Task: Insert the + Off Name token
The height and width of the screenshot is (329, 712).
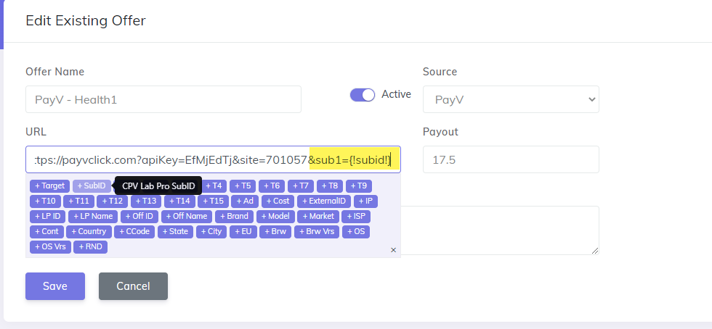Action: (x=187, y=217)
